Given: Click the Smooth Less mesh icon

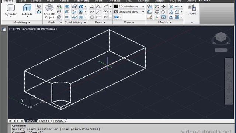Looking at the screenshot, I should click(59, 12).
